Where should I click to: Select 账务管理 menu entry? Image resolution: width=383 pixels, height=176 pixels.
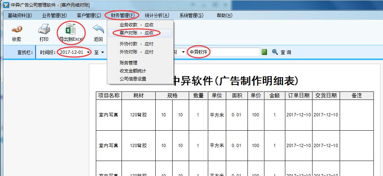click(x=140, y=63)
